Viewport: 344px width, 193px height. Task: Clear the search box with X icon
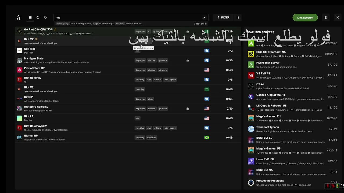tap(204, 18)
